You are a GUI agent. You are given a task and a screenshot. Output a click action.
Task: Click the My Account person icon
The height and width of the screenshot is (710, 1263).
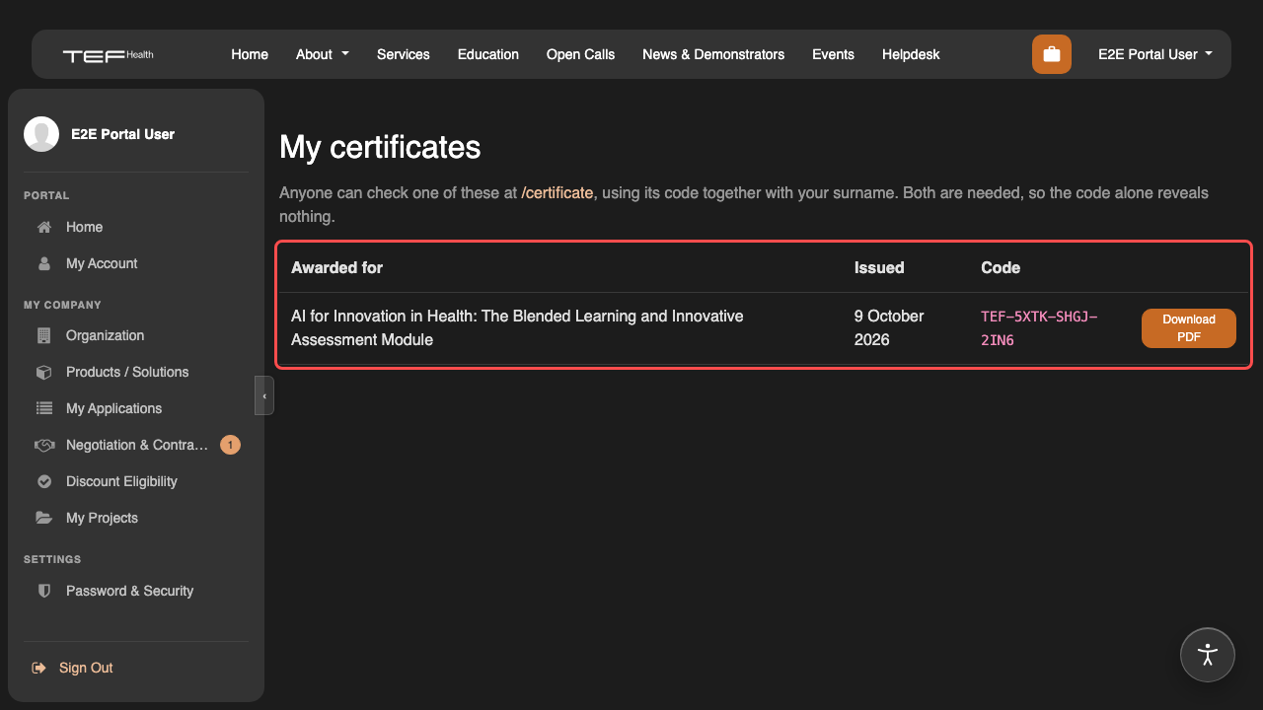(43, 263)
